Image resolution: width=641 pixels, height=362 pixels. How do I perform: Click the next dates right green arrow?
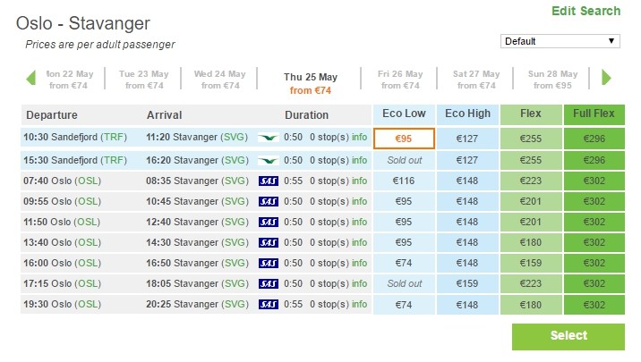click(606, 79)
